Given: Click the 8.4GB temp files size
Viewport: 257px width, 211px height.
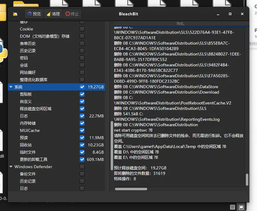Looking at the screenshot, I should [x=98, y=152].
